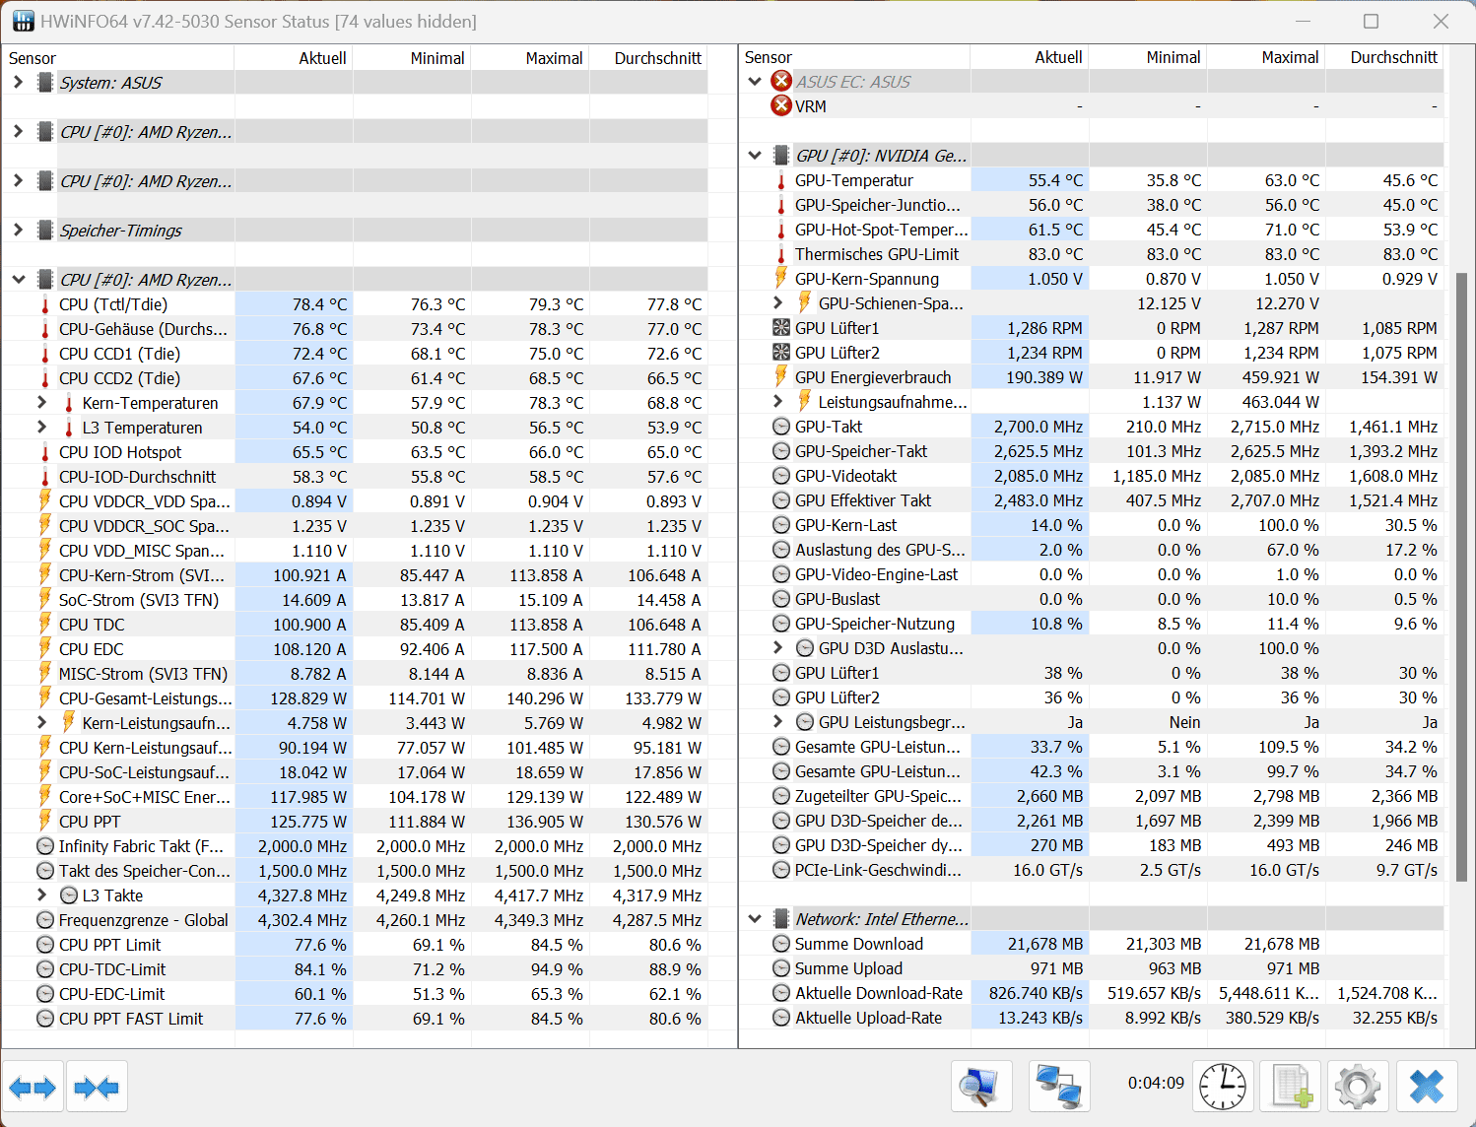
Task: Click the red error icon next to VRM
Action: point(781,105)
